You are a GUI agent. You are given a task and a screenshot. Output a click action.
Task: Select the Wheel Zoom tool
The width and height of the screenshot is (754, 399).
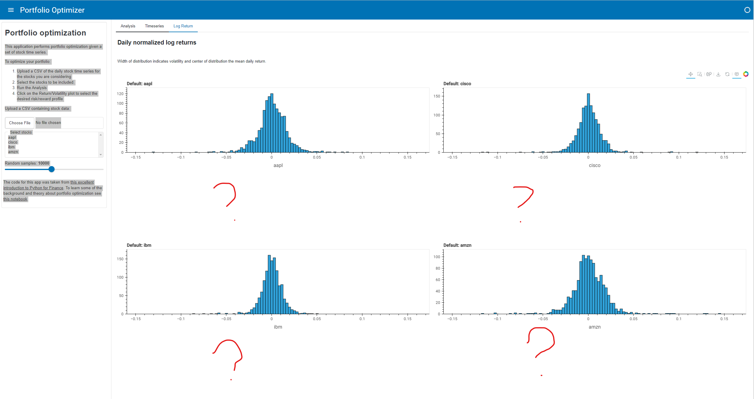click(x=709, y=74)
